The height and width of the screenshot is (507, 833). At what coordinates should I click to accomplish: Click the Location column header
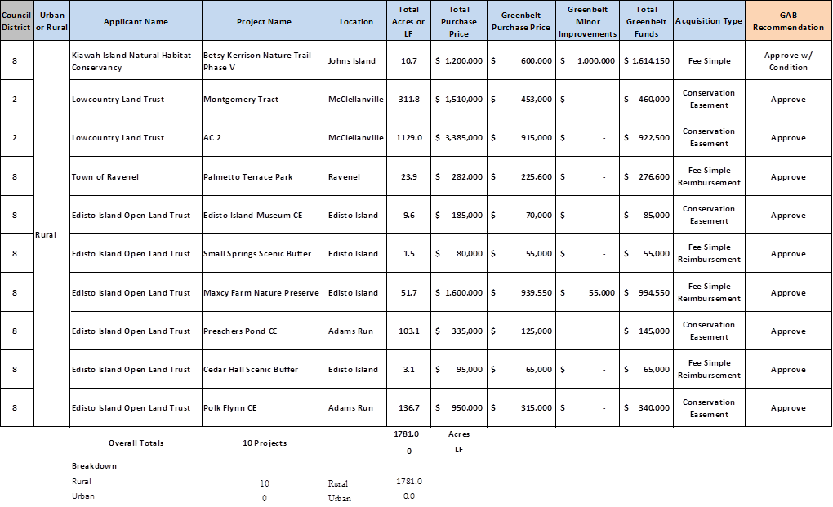[356, 21]
